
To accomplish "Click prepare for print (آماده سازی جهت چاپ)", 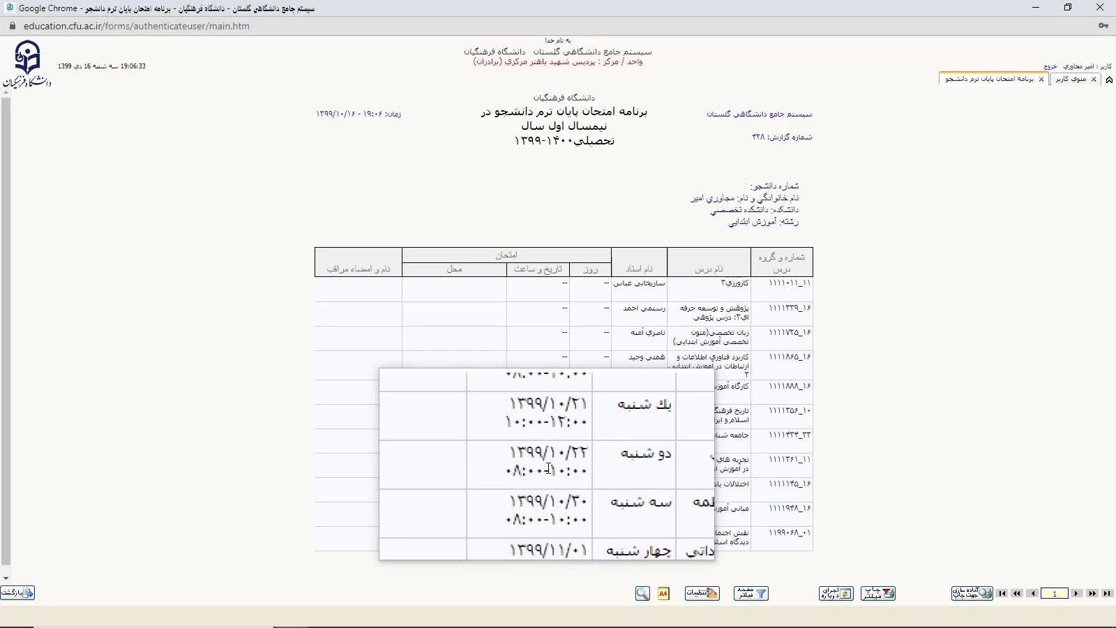I will tap(972, 593).
